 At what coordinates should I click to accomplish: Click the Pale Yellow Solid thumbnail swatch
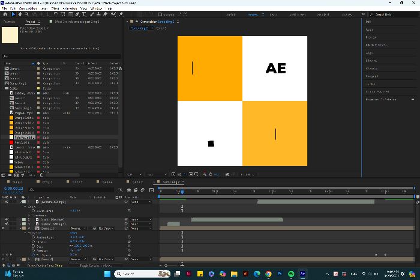10,35
